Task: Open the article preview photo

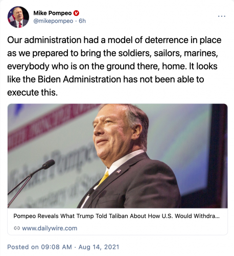Action: click(x=118, y=156)
